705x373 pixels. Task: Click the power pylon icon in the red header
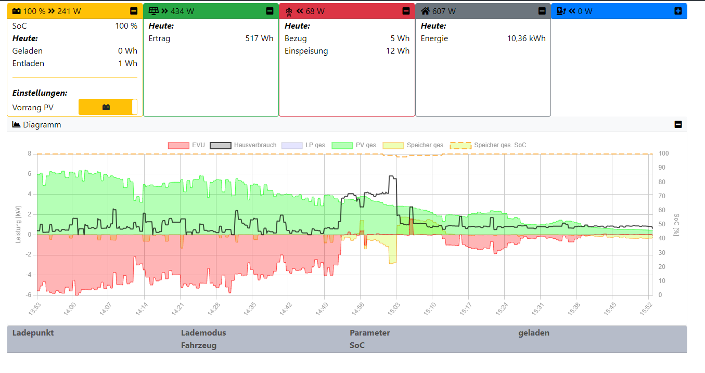click(289, 11)
